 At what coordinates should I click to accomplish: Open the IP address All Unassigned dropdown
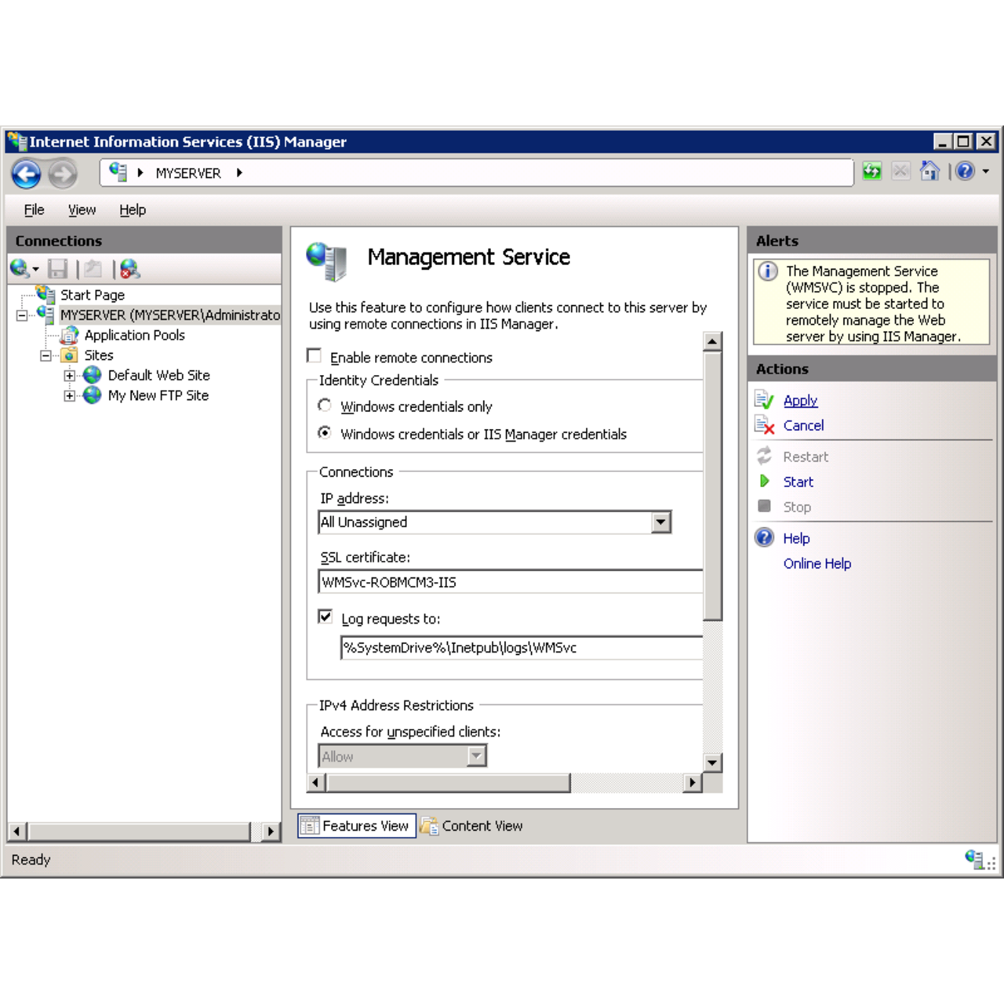click(661, 522)
